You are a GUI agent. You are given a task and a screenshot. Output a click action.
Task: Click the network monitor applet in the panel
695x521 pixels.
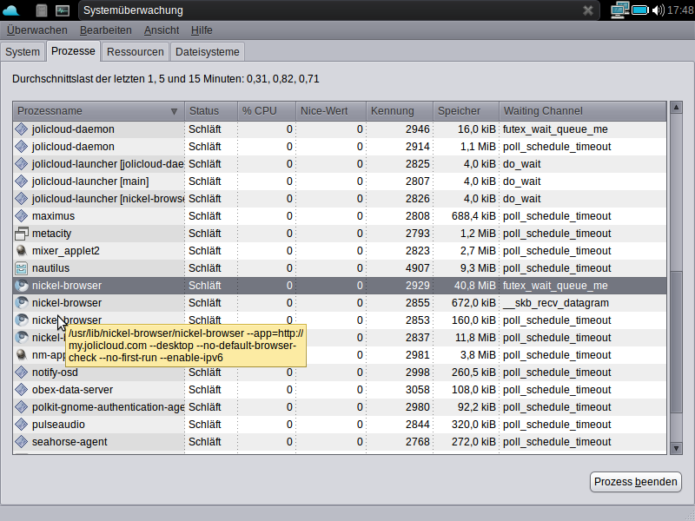pos(619,10)
